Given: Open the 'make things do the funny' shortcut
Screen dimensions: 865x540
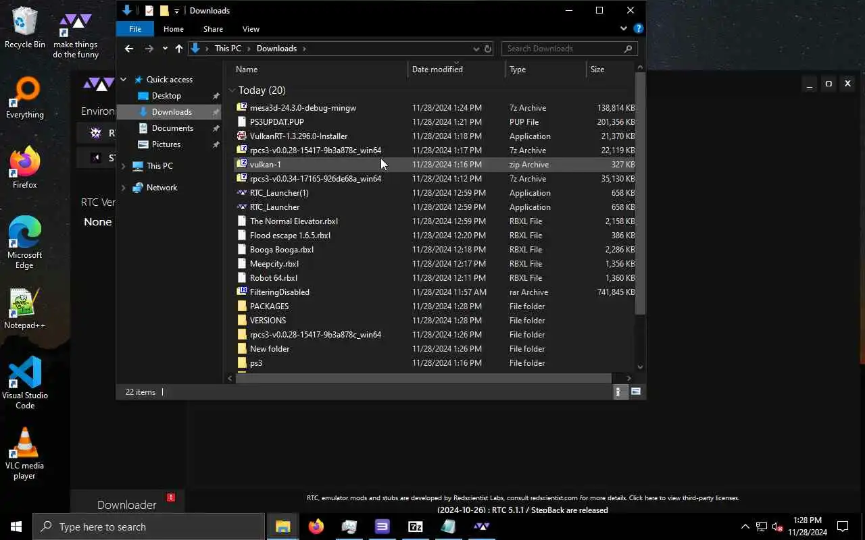Looking at the screenshot, I should click(76, 34).
